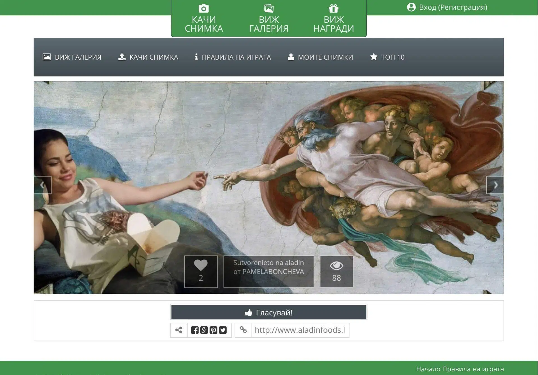Open ВИЖ НАГРАДИ in green top tab

(x=333, y=18)
